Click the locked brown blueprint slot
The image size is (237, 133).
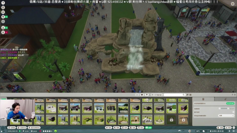(x=183, y=120)
